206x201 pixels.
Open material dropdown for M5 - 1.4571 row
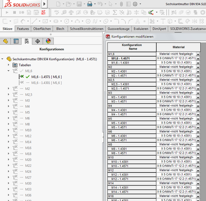(x=198, y=127)
